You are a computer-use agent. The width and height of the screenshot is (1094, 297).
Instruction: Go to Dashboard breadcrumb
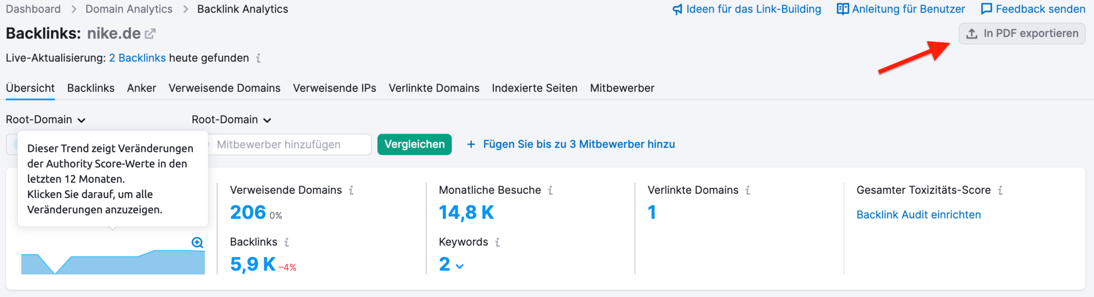pos(33,9)
